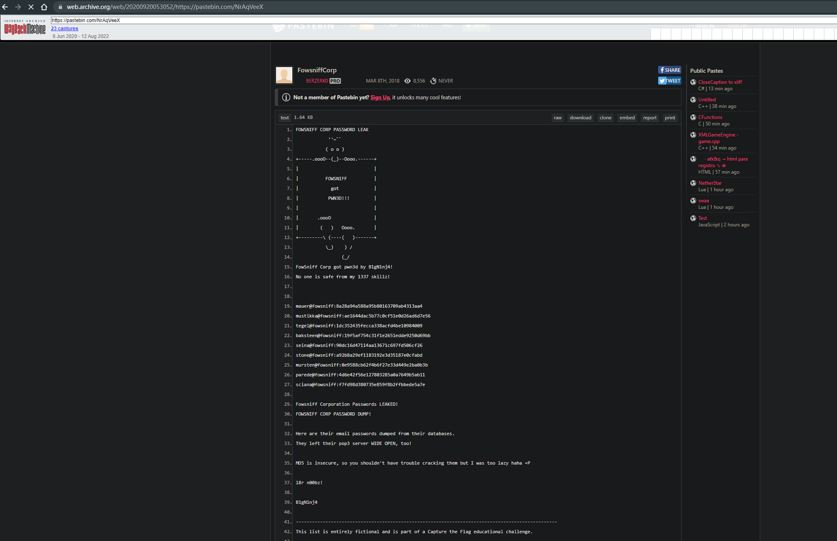This screenshot has height=541, width=837.
Task: Click the 'FOWSNIFF CORP PASSWORD LEAK' line
Action: tap(332, 130)
